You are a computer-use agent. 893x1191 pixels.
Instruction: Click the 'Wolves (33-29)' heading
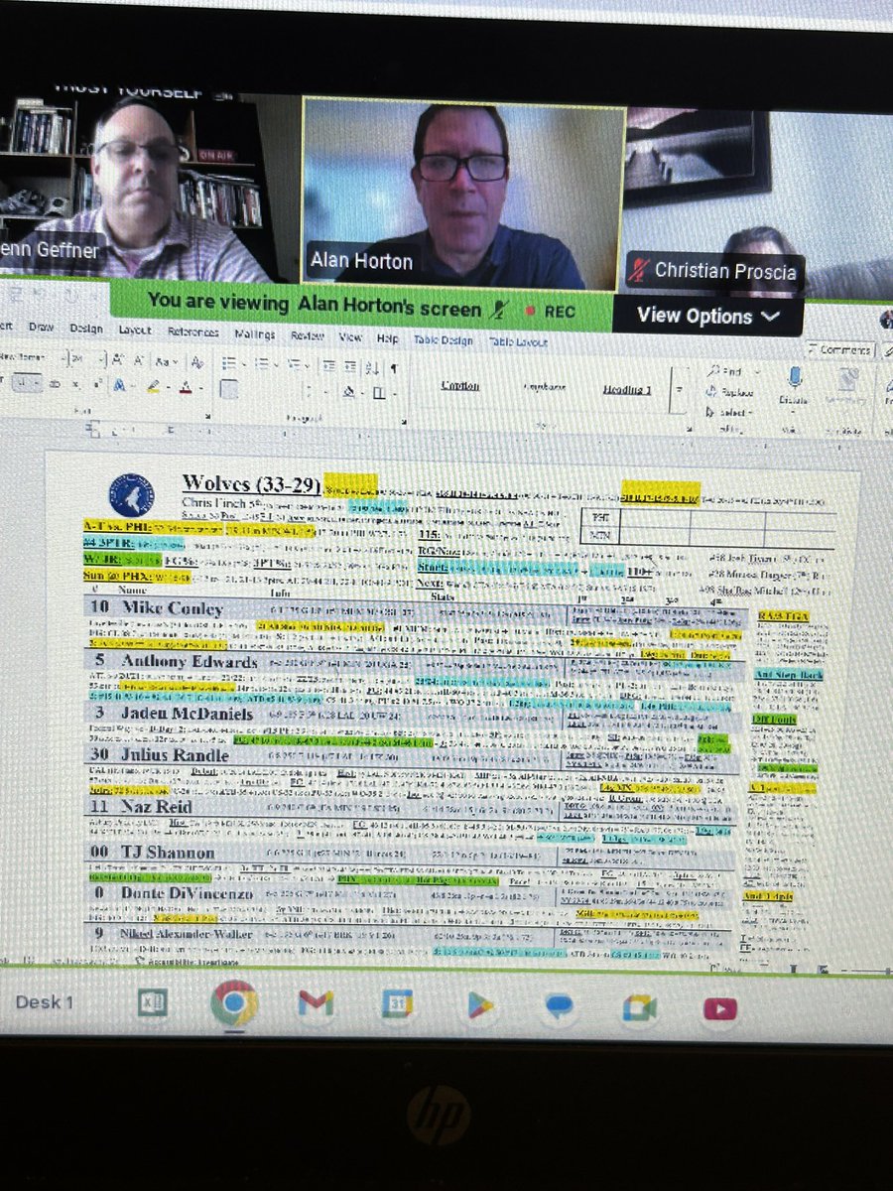click(x=250, y=483)
